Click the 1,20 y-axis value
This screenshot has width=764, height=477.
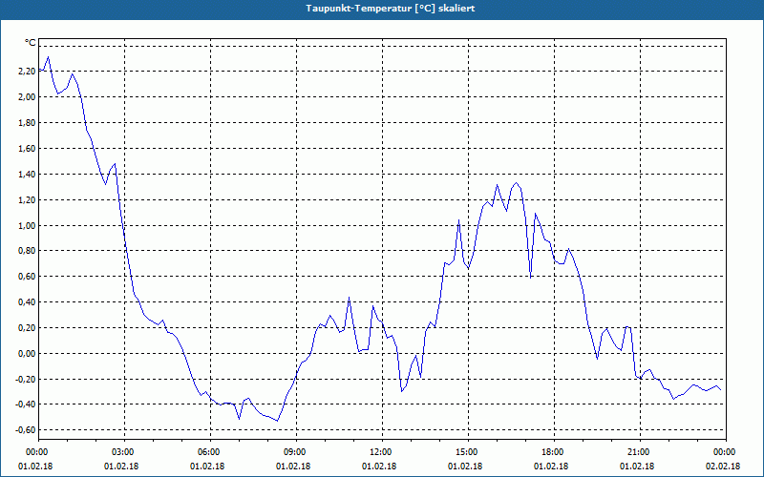pyautogui.click(x=28, y=200)
